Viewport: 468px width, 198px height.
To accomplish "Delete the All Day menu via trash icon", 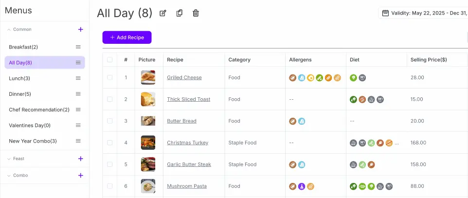I will [196, 13].
